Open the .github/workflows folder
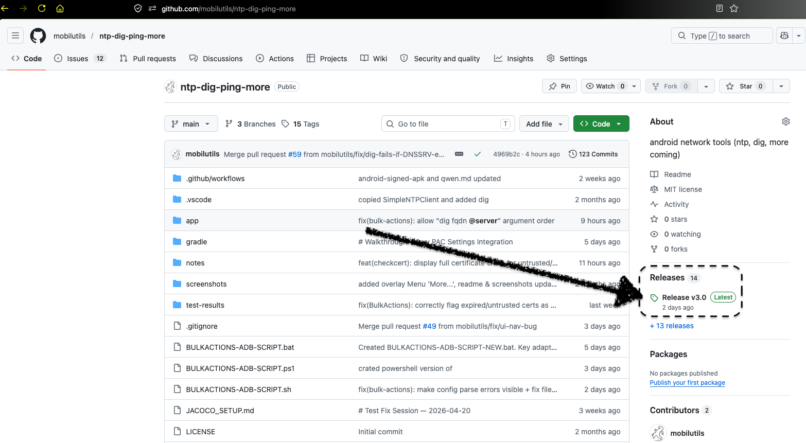The height and width of the screenshot is (443, 806). pos(215,179)
